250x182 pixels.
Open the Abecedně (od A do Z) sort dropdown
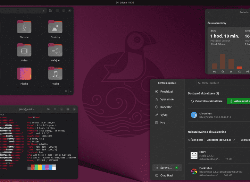[x=221, y=140]
